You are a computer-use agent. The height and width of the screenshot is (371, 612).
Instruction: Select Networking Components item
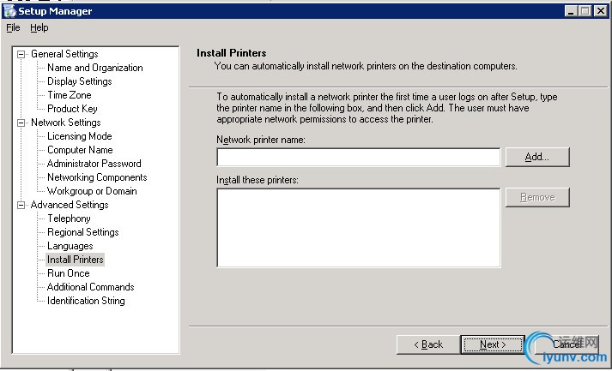pyautogui.click(x=97, y=177)
